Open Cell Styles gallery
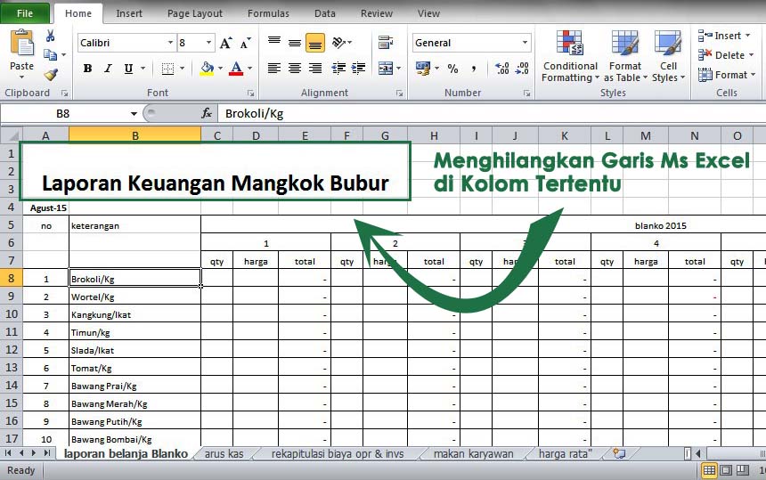 pyautogui.click(x=668, y=56)
